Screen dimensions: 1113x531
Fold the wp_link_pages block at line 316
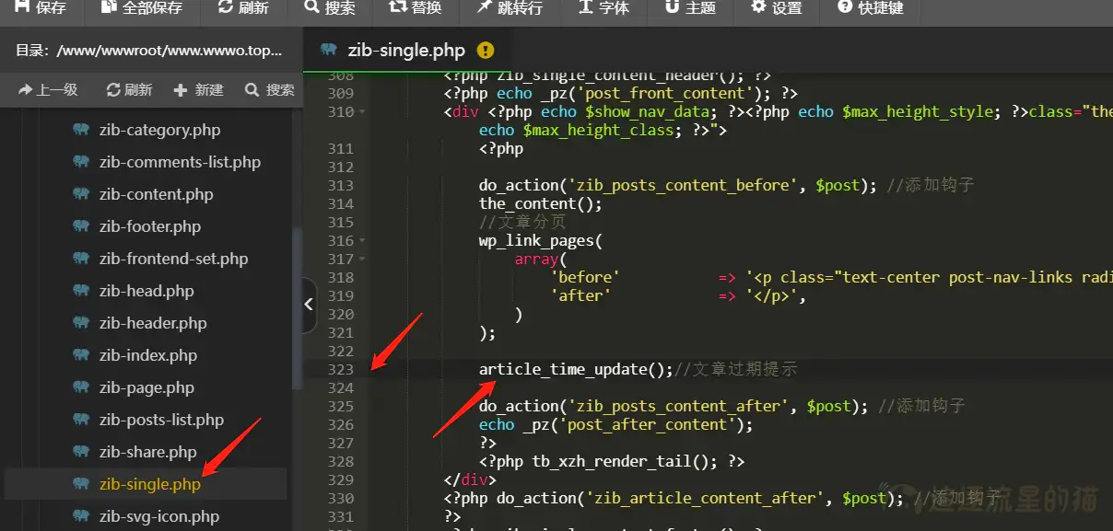click(361, 241)
